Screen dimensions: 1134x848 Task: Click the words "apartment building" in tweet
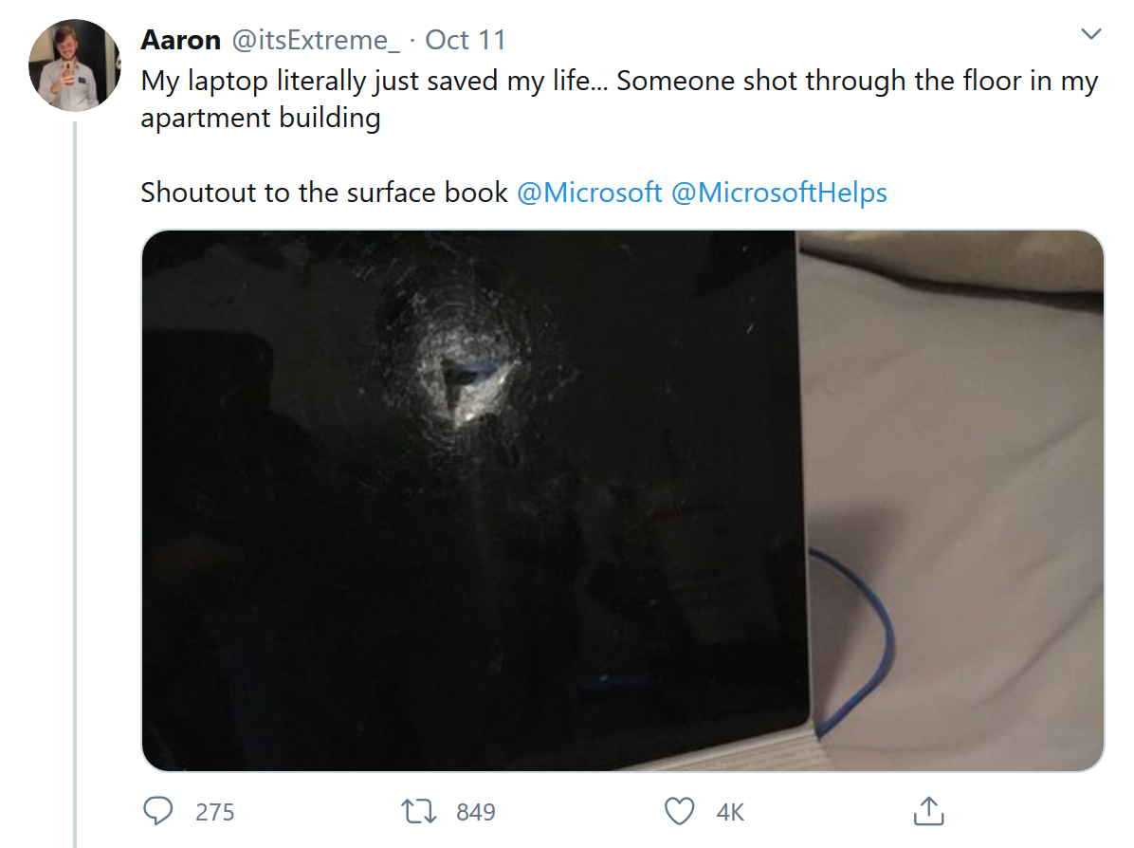(x=261, y=119)
